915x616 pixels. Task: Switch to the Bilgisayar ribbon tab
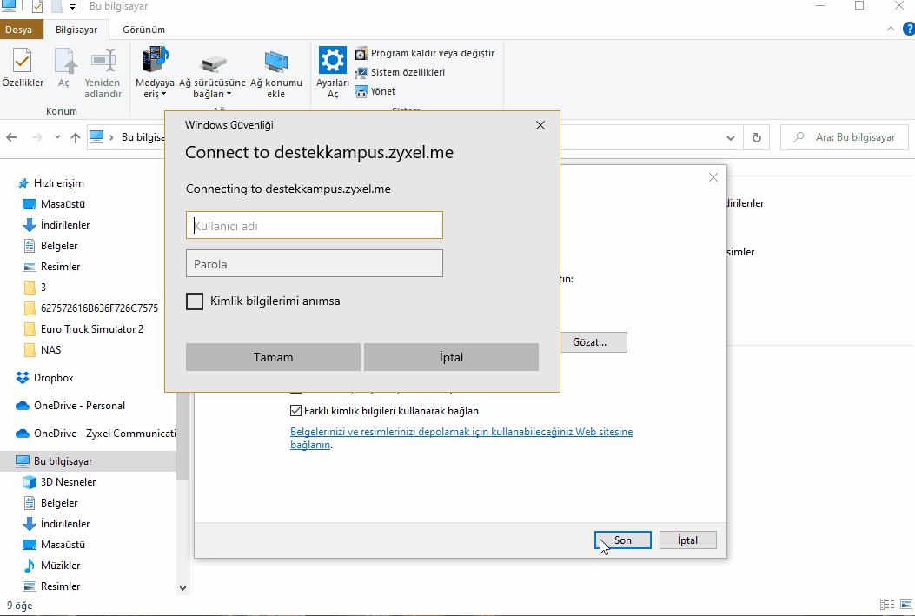pyautogui.click(x=76, y=30)
